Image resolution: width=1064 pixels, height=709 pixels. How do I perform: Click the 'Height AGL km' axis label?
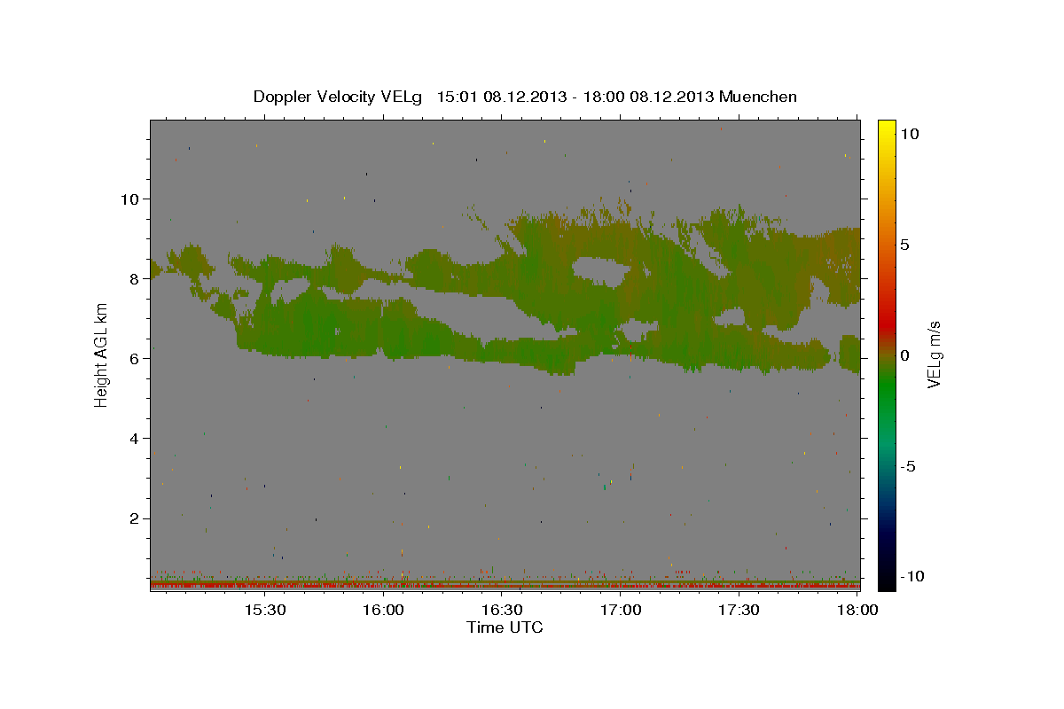[x=101, y=354]
